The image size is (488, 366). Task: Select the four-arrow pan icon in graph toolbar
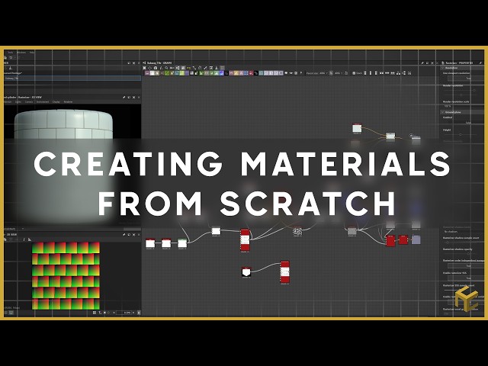pos(149,68)
